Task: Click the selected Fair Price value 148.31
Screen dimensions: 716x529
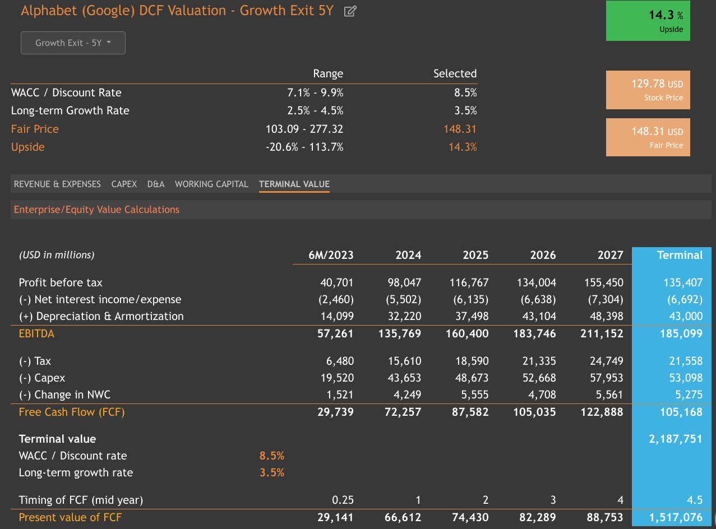Action: coord(460,129)
